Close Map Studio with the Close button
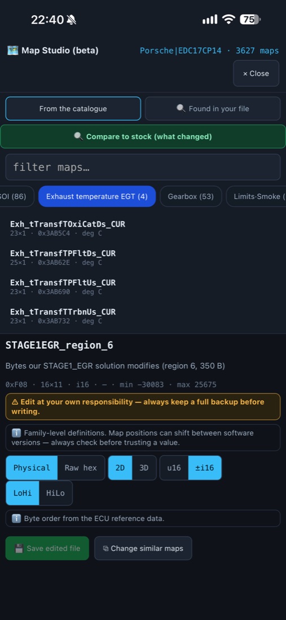This screenshot has height=620, width=286. click(x=256, y=73)
